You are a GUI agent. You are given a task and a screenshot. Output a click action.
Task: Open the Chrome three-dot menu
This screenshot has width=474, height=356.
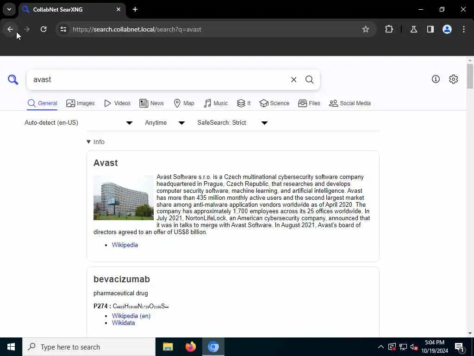tap(464, 29)
